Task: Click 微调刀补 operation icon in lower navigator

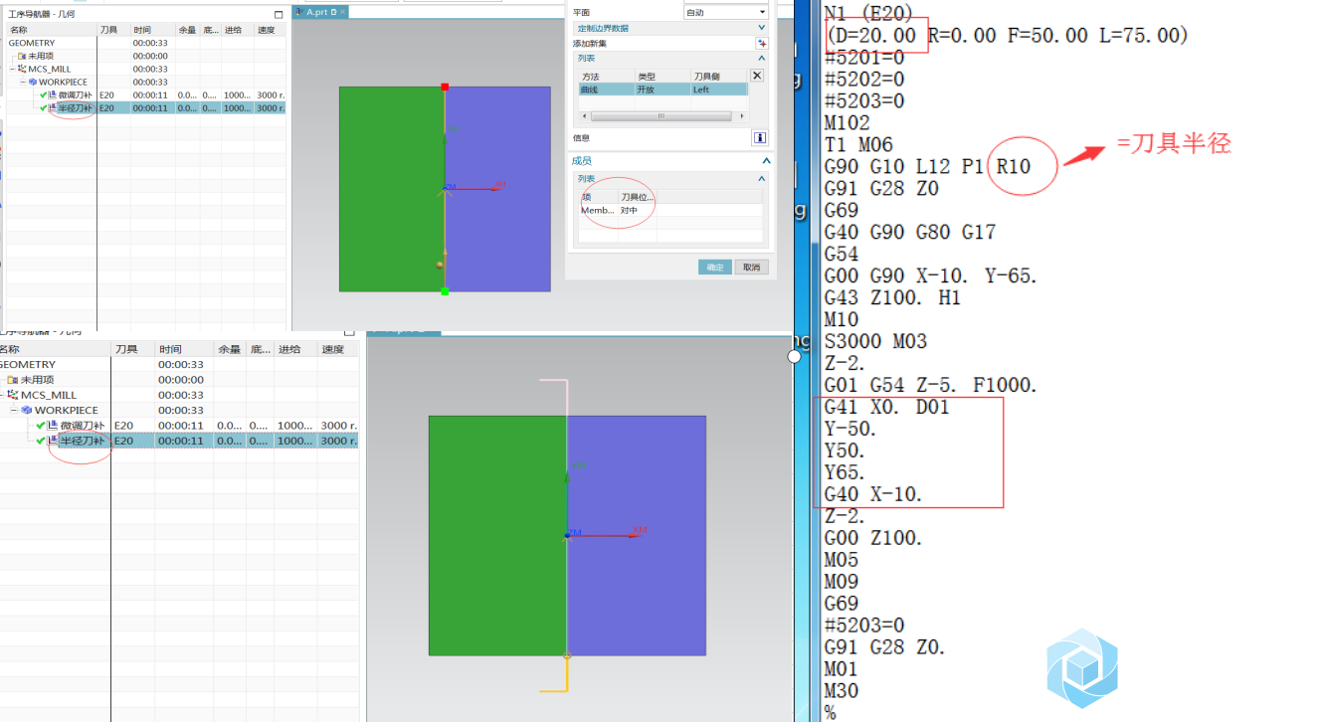Action: coord(52,425)
